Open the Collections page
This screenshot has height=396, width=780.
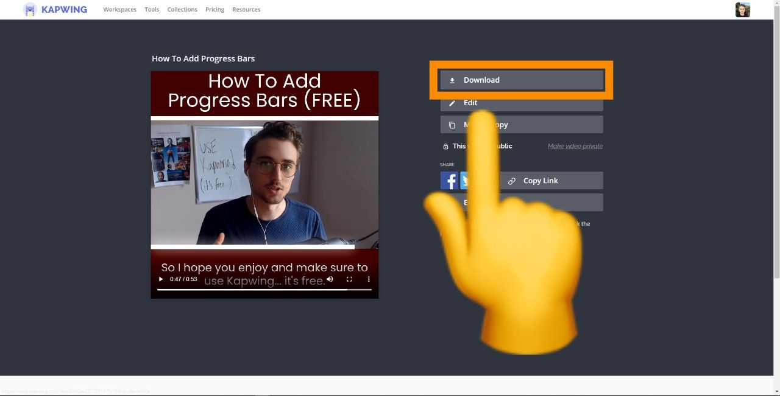(182, 10)
